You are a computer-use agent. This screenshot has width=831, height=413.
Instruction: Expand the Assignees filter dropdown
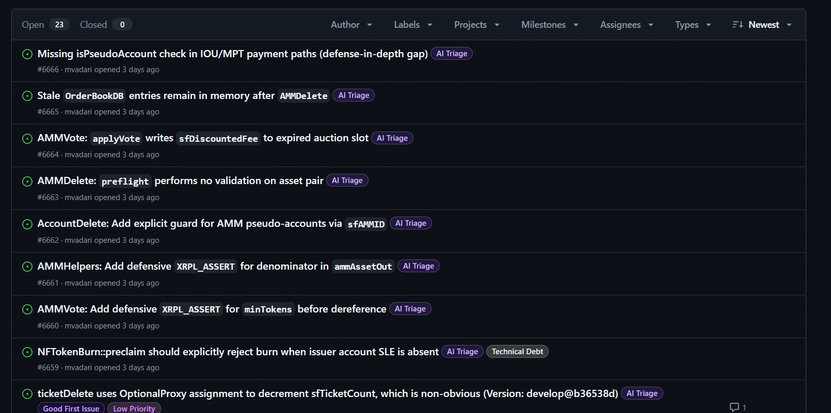coord(626,25)
